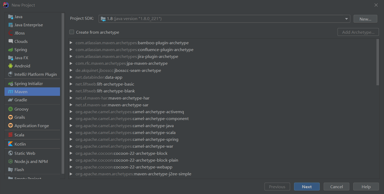
Task: Select camel-archetype-component row
Action: (x=222, y=119)
